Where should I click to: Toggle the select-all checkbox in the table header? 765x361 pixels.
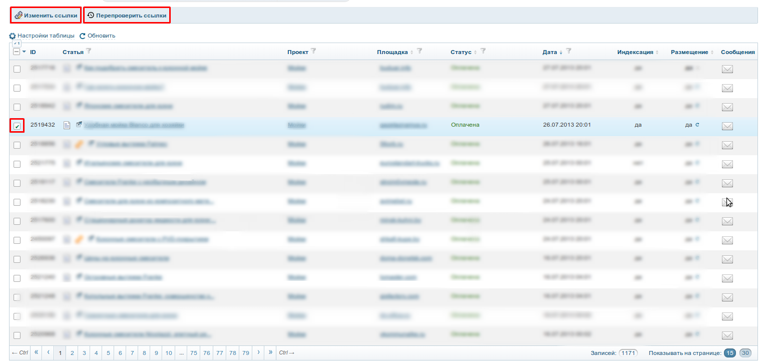pyautogui.click(x=17, y=52)
